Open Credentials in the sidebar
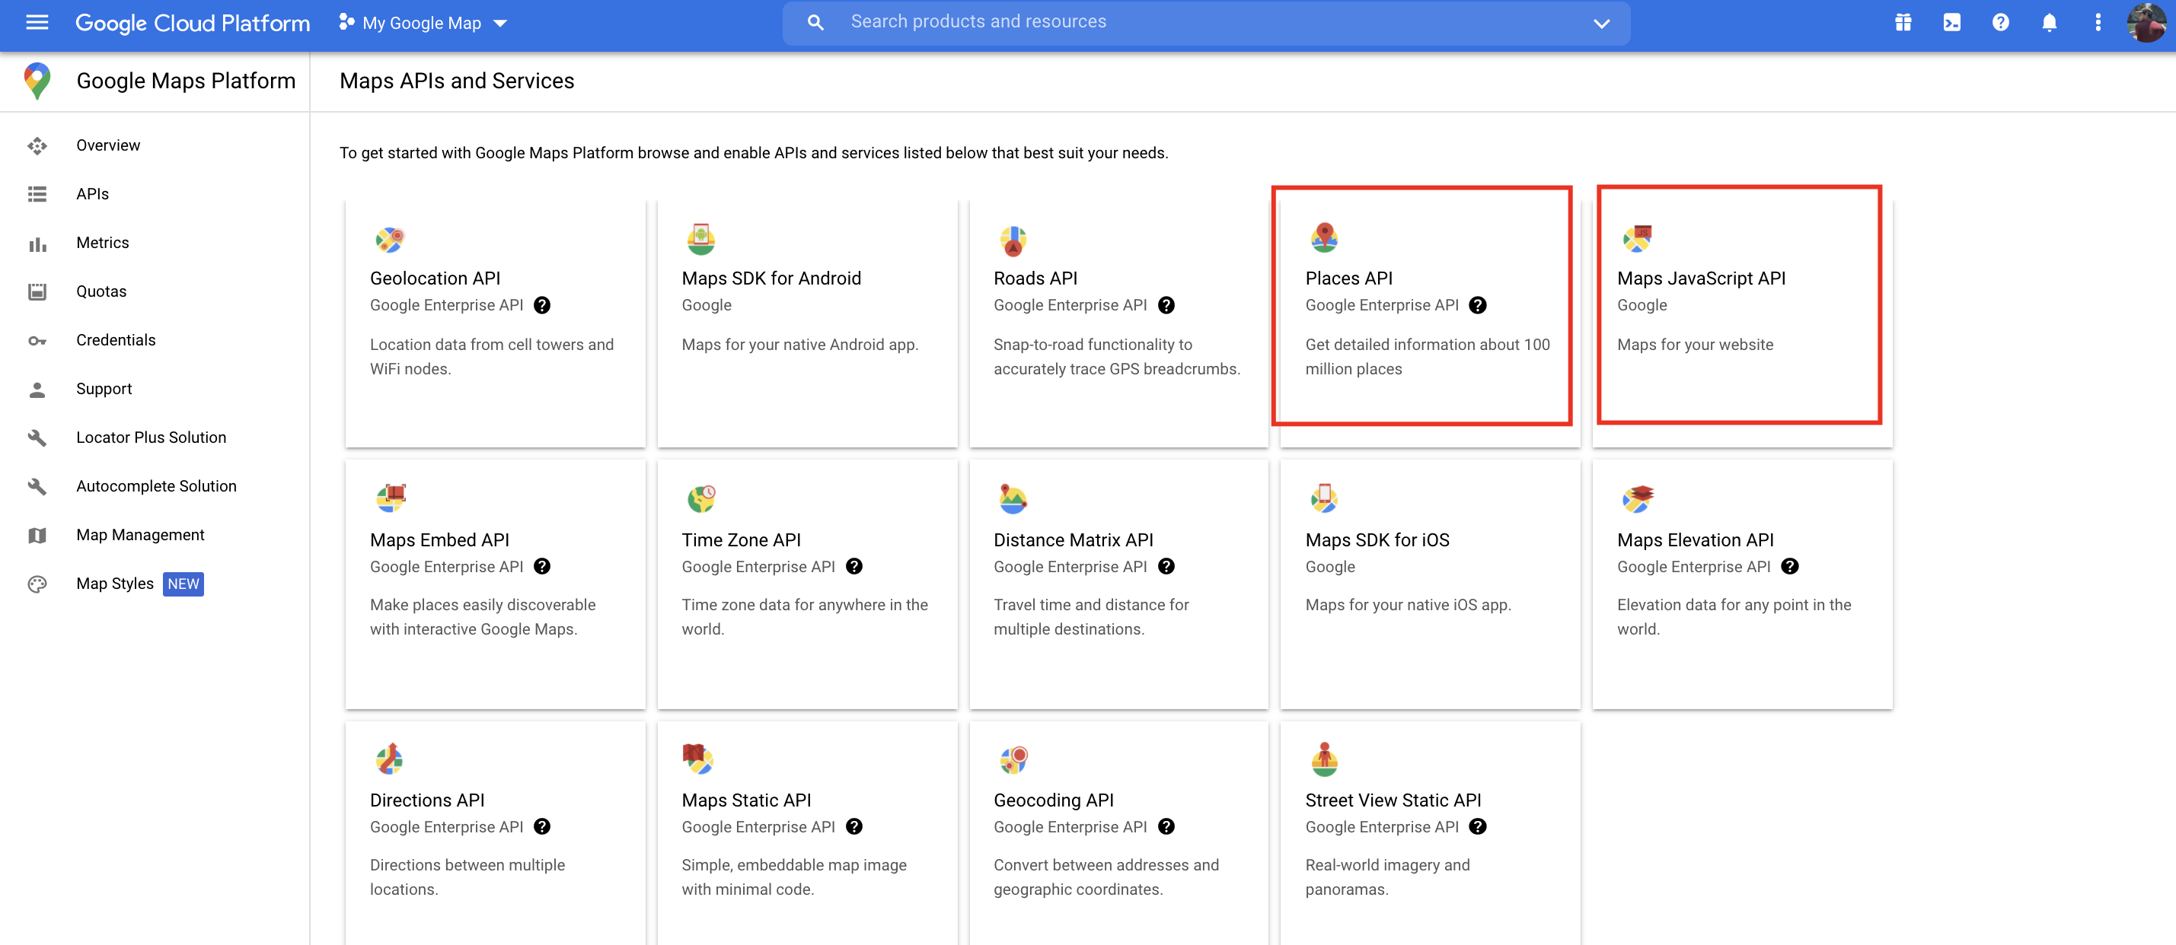Image resolution: width=2176 pixels, height=945 pixels. coord(116,339)
